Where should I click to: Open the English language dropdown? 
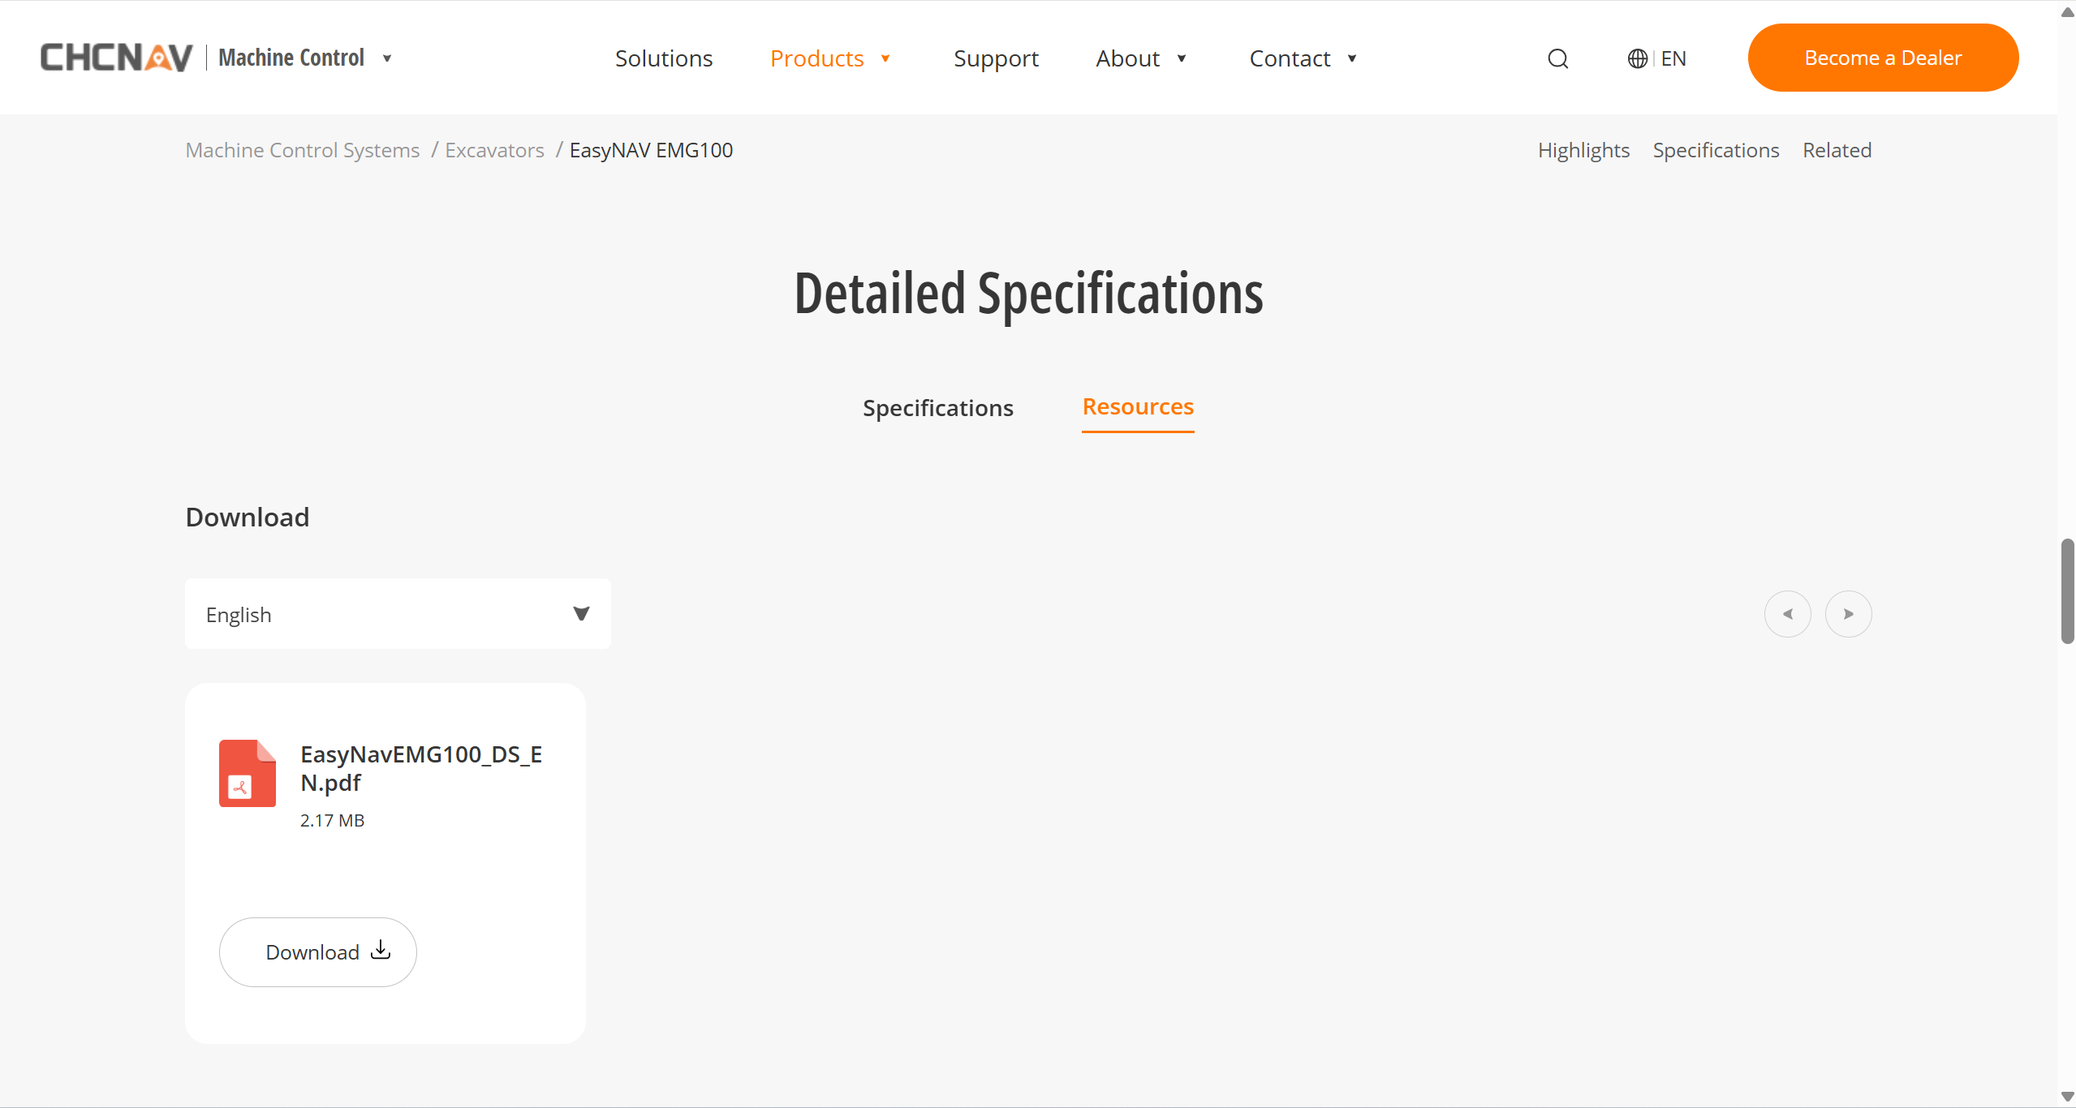pyautogui.click(x=398, y=614)
